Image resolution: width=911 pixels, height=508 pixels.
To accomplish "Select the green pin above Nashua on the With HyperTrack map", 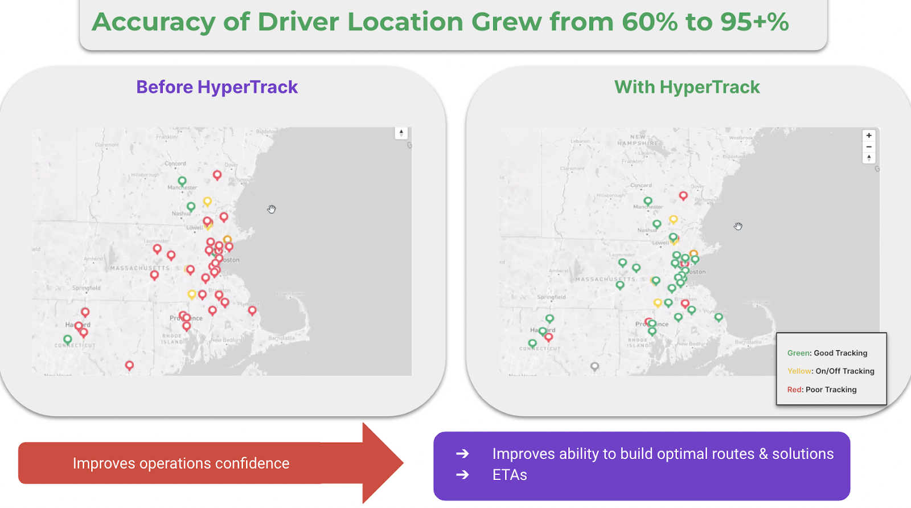I will point(657,225).
